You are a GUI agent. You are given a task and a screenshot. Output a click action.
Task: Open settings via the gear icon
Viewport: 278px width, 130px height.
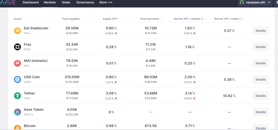[276, 3]
